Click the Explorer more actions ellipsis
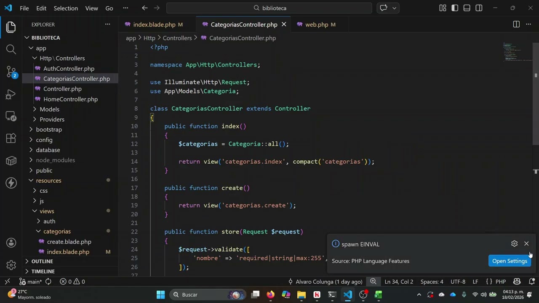Screen dimensions: 539x303 click(107, 24)
